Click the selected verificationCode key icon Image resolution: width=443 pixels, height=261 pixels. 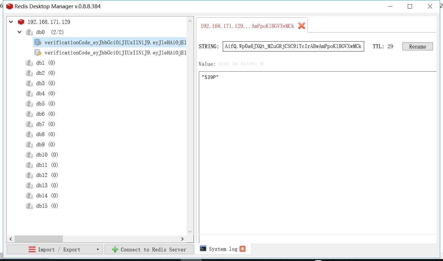coord(38,42)
